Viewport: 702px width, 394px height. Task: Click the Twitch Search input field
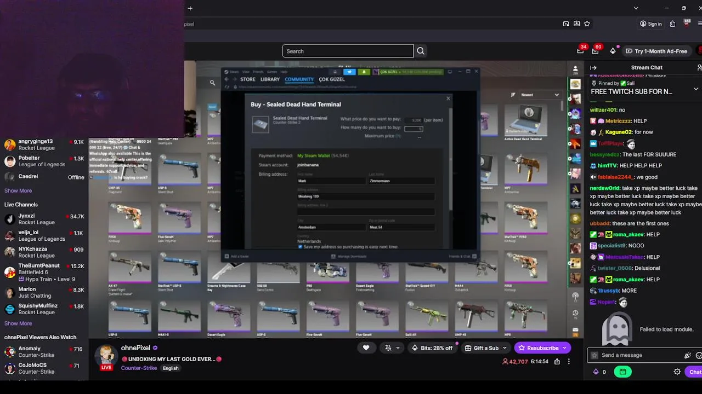pos(348,51)
